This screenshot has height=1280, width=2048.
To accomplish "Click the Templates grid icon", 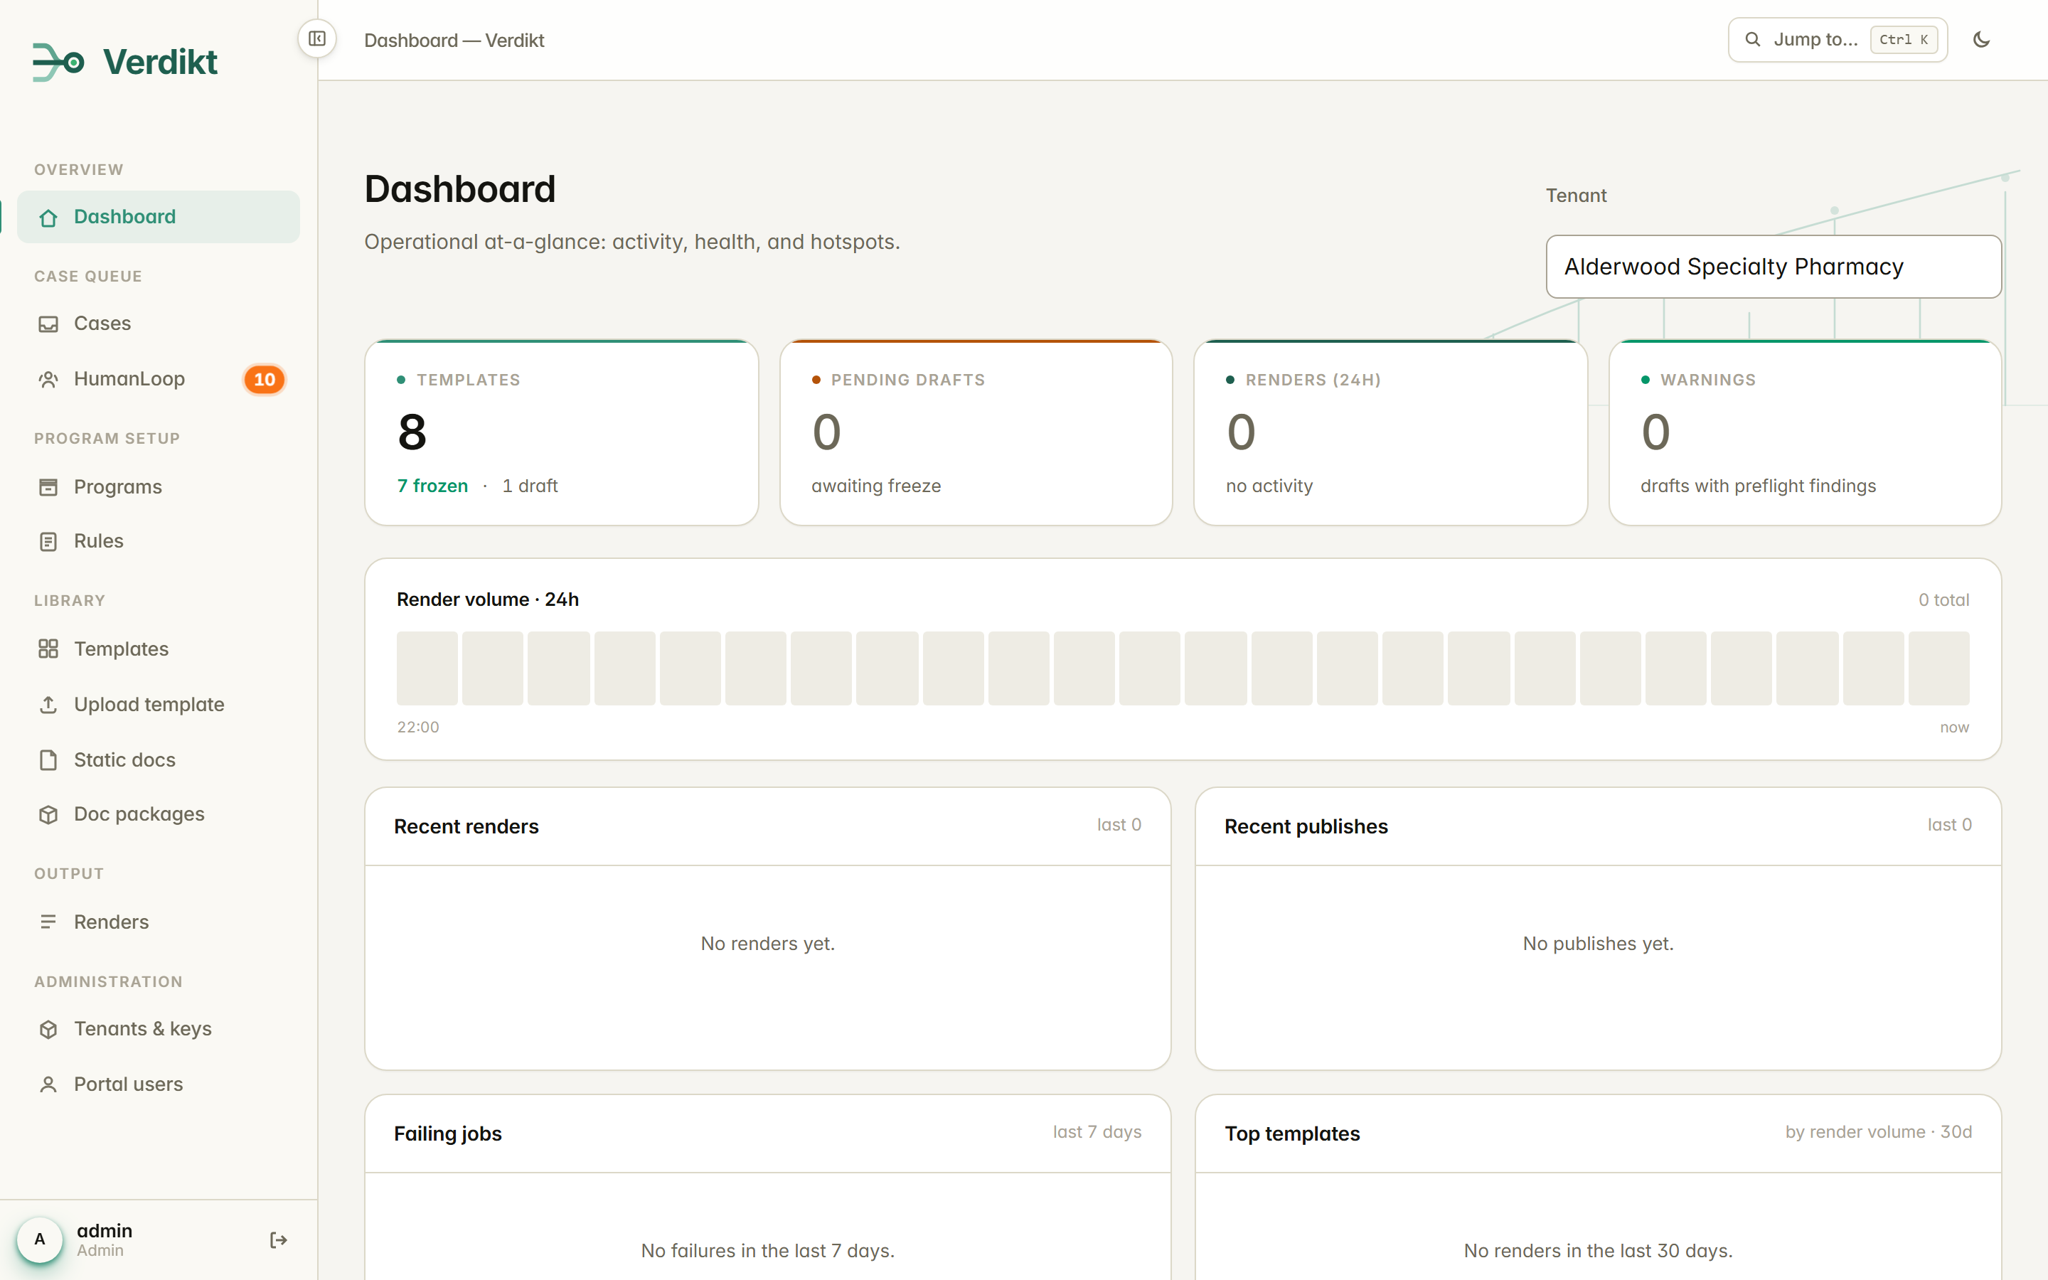I will [x=48, y=649].
